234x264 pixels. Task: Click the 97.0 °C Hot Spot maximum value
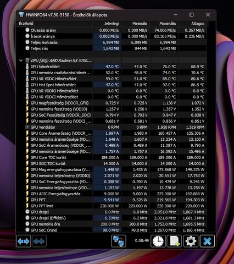click(169, 85)
